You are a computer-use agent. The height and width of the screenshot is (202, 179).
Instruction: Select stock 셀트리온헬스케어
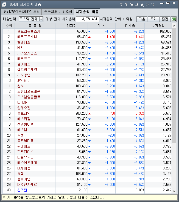(x=29, y=31)
